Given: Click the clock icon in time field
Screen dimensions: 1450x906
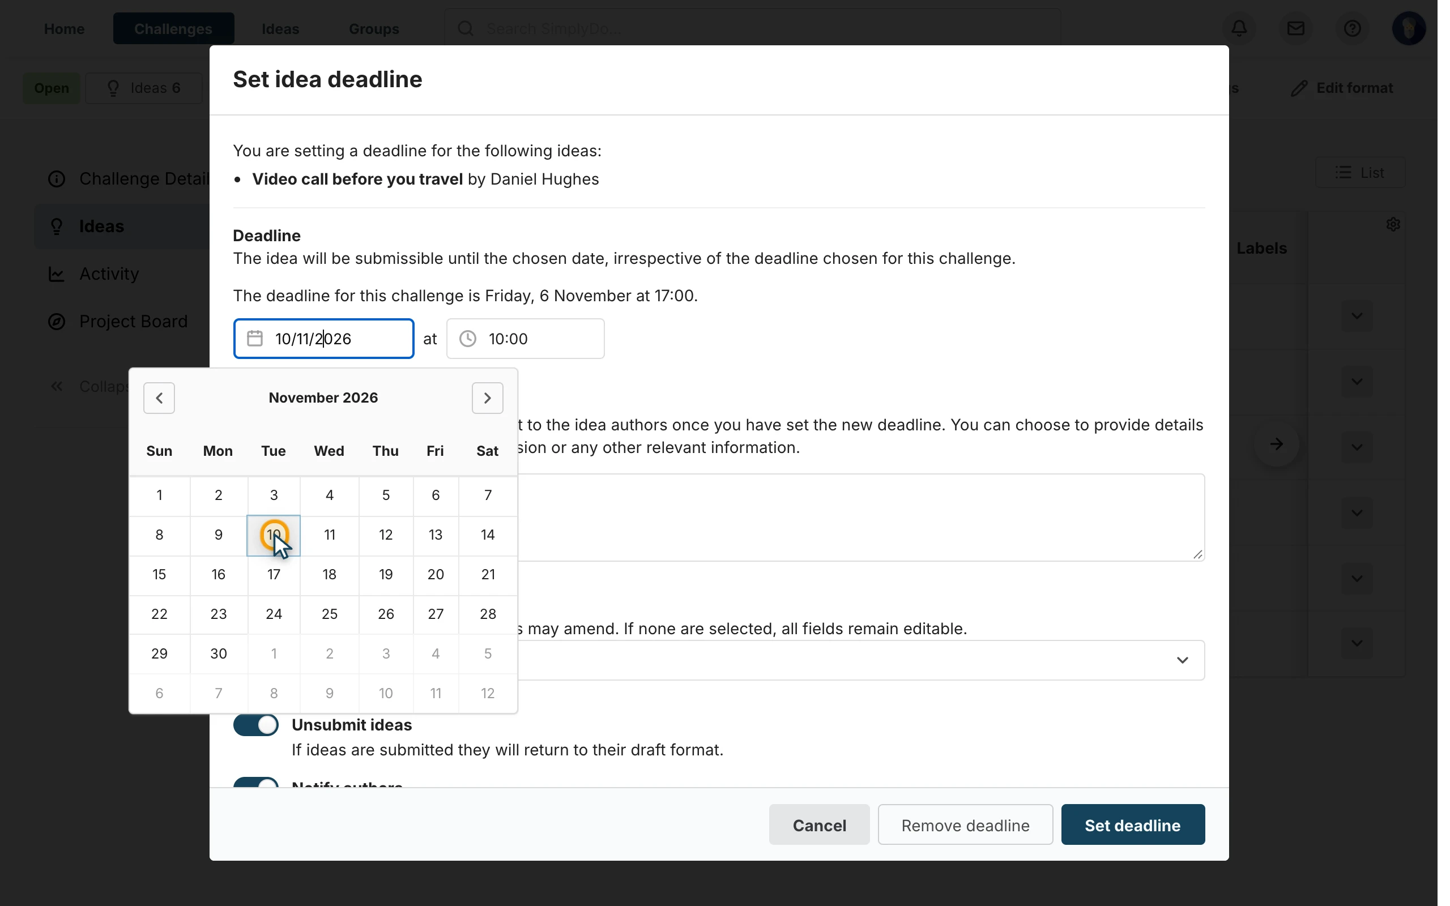Looking at the screenshot, I should pos(467,339).
